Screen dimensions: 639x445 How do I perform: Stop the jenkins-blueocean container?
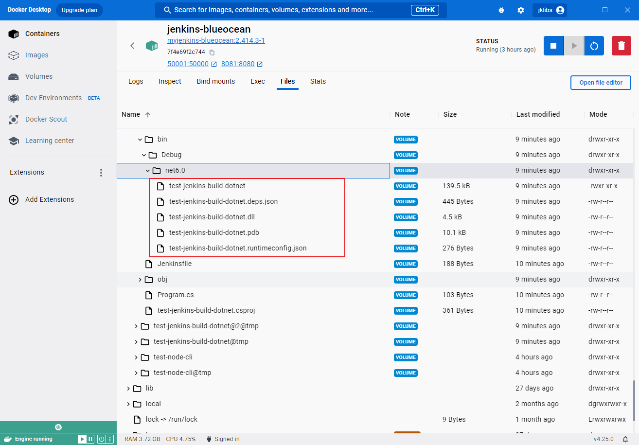pyautogui.click(x=553, y=46)
